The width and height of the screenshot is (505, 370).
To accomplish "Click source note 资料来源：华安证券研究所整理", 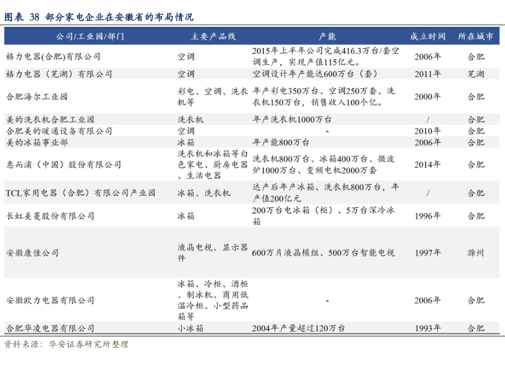I will (x=66, y=344).
